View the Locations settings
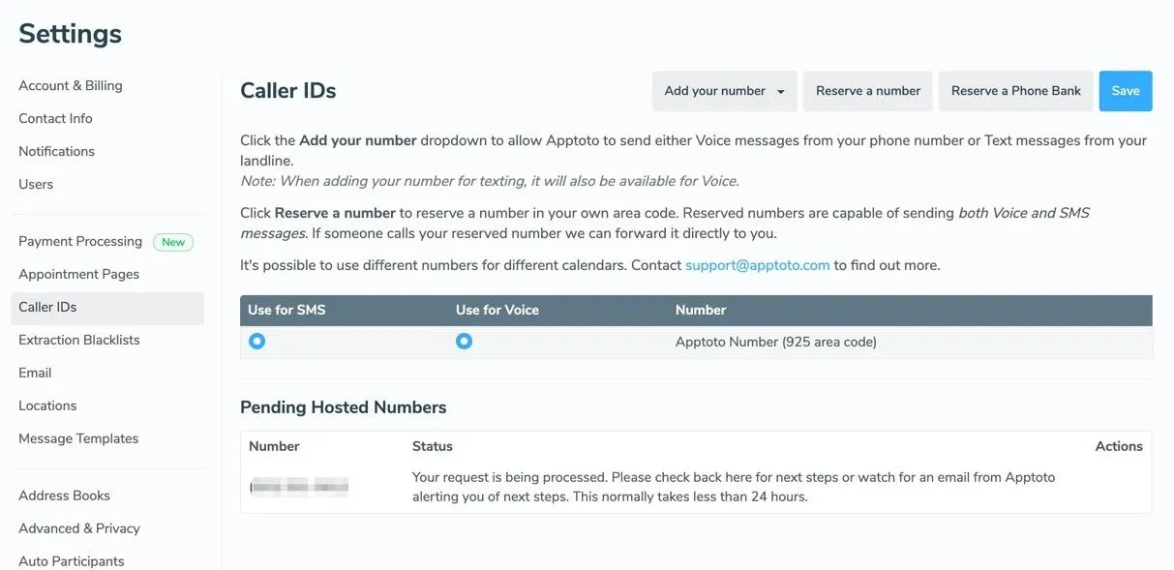The width and height of the screenshot is (1174, 570). tap(45, 405)
